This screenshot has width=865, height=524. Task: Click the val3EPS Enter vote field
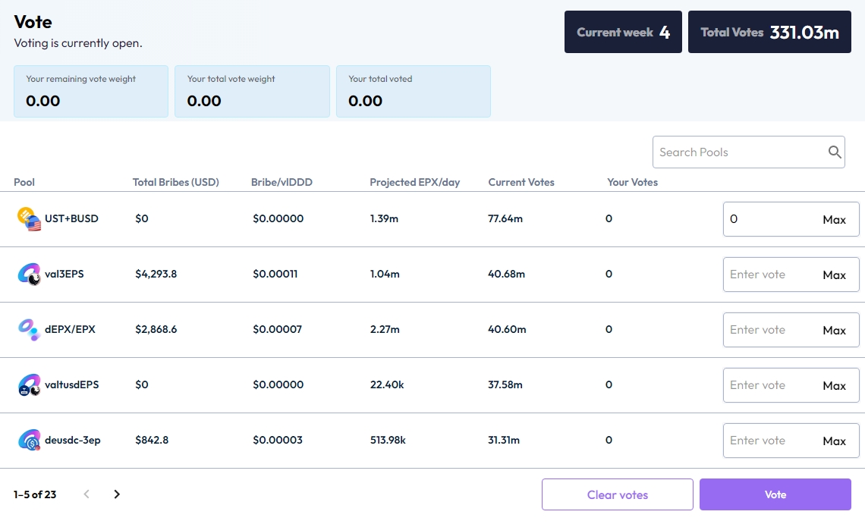(x=768, y=275)
